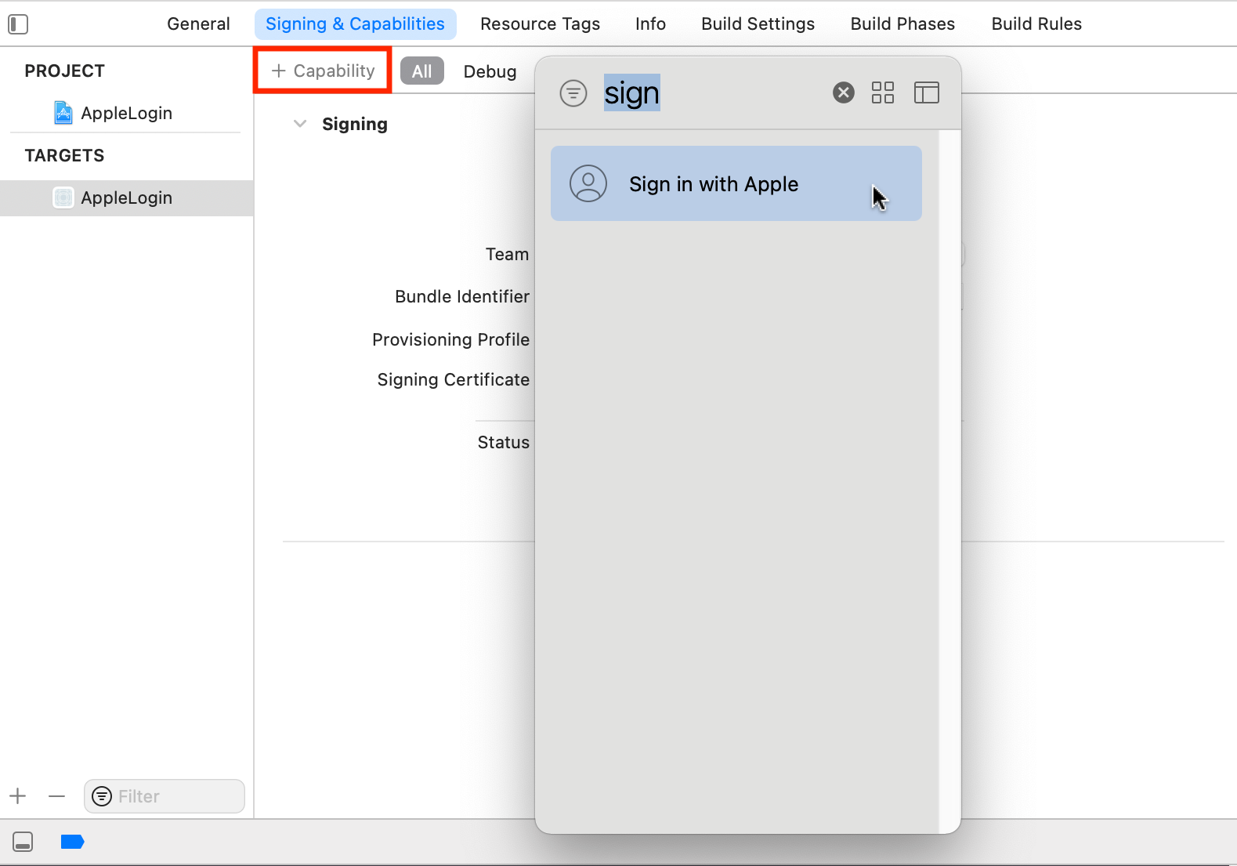Toggle the debug area icon at bottom

pos(23,842)
